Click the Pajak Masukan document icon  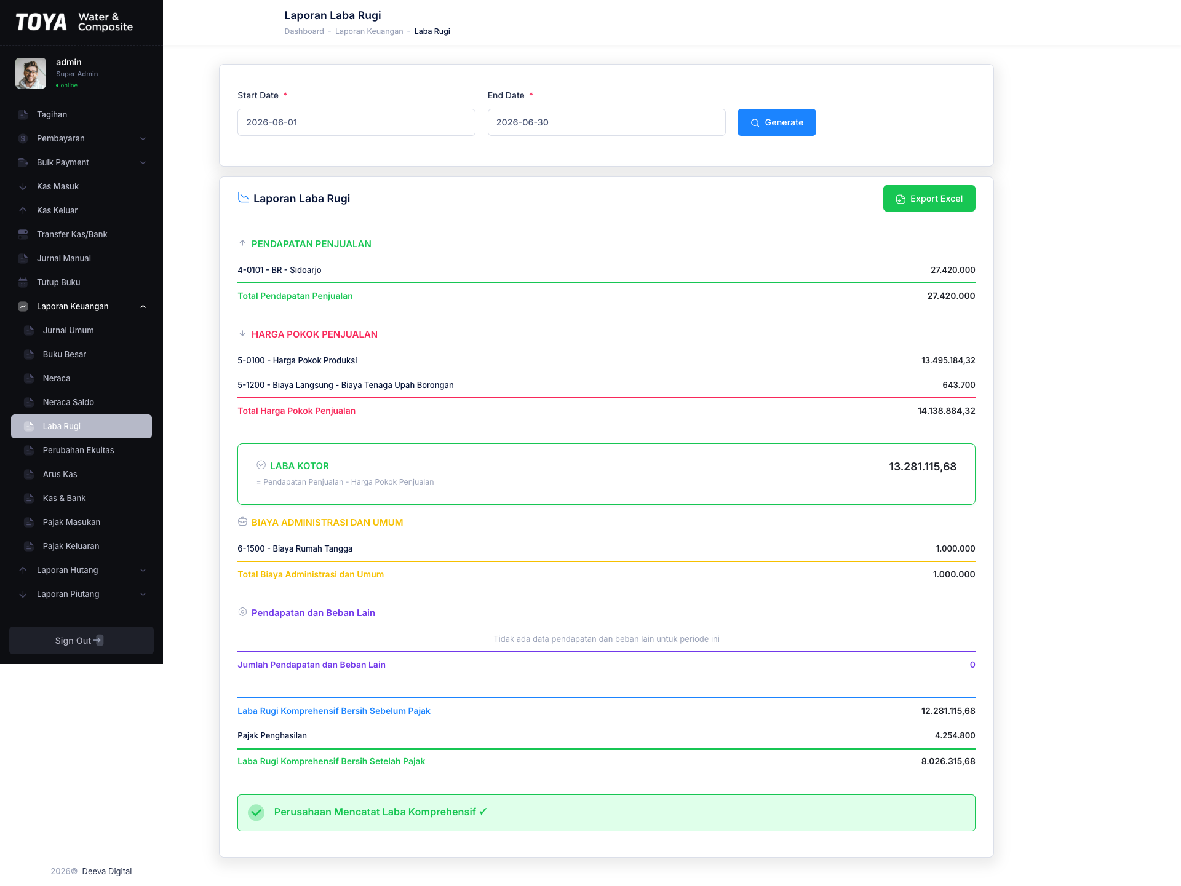click(29, 522)
